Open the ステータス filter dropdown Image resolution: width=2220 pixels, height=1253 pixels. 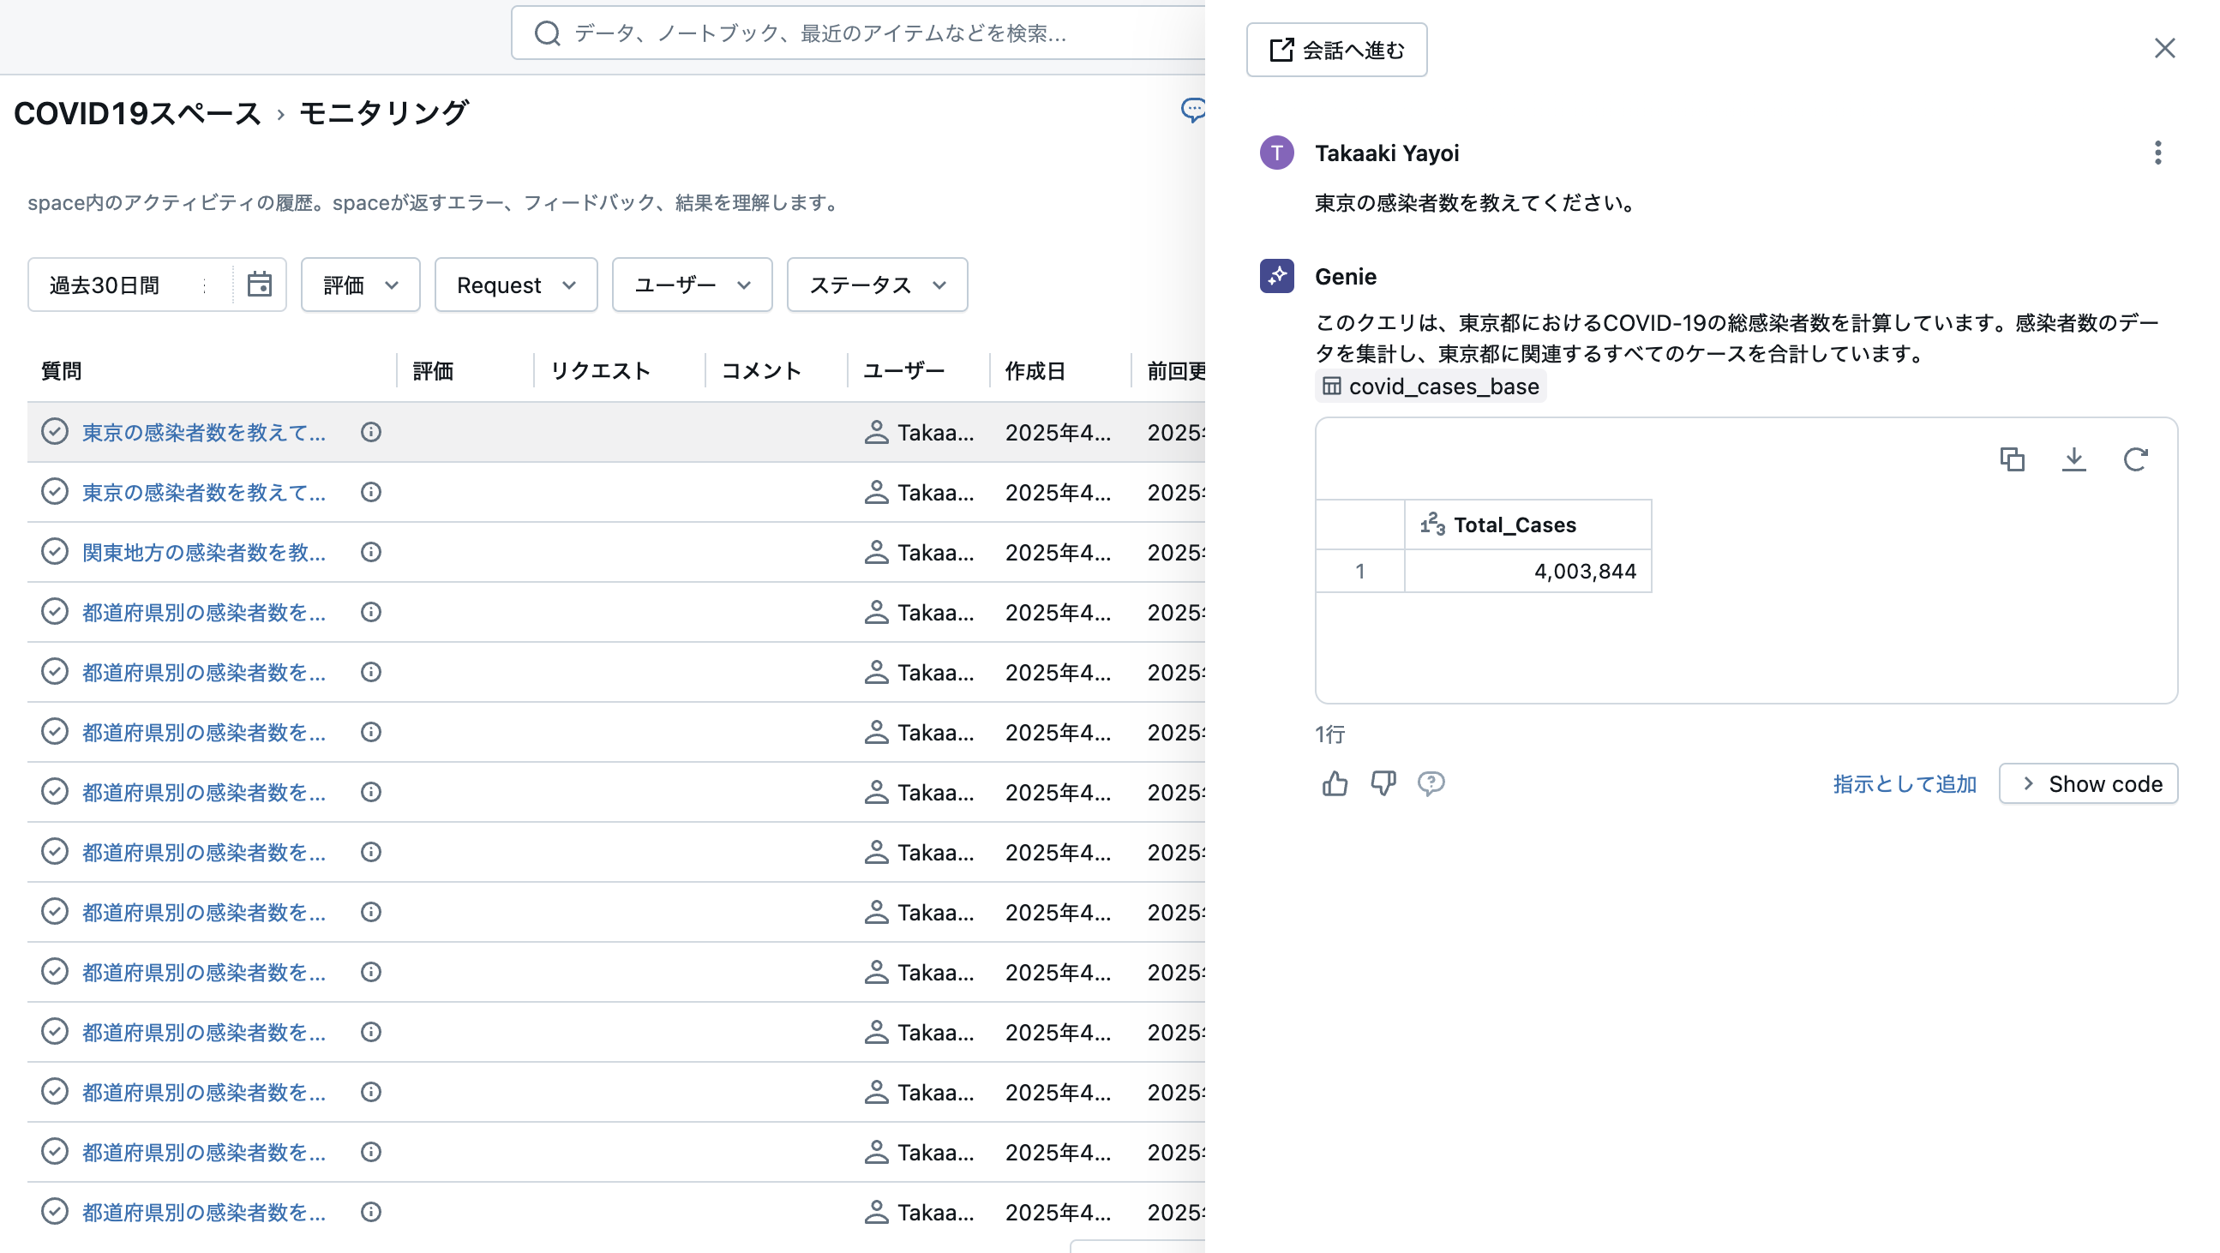pyautogui.click(x=876, y=285)
